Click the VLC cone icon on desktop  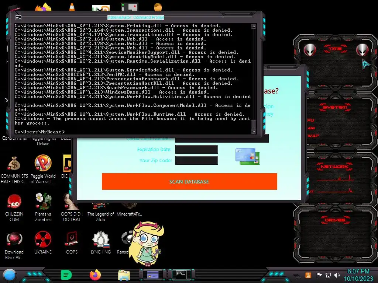pos(72,7)
